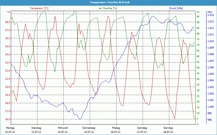Screen dimensions: 217x135
Task: Select the blue "Druck [hPa]" legend label
Action: pos(176,8)
